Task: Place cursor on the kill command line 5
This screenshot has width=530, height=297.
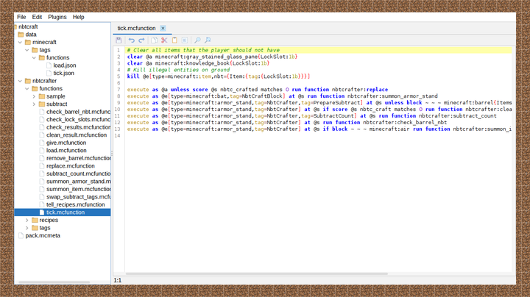Action: (x=219, y=76)
